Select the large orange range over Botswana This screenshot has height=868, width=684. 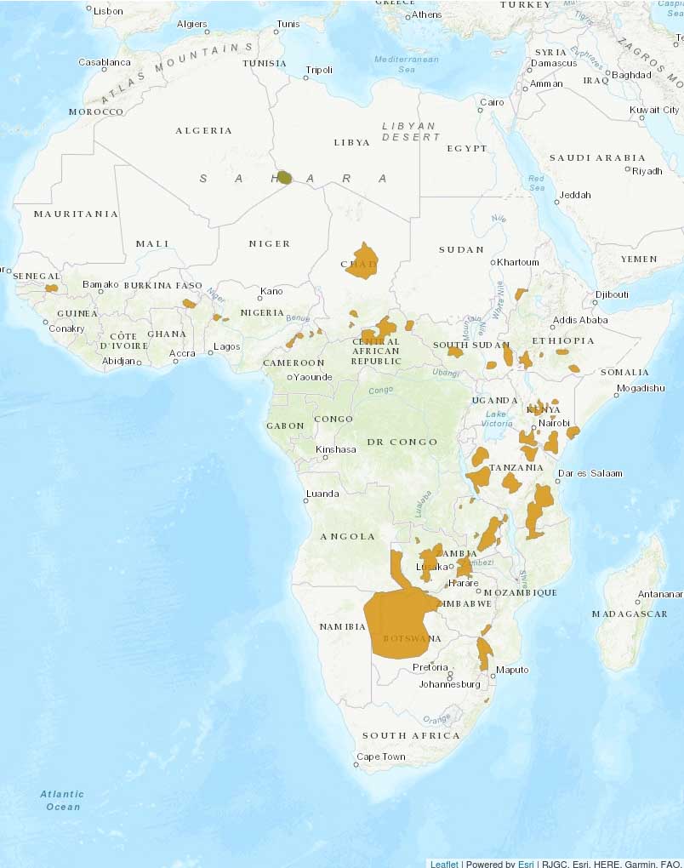coord(400,621)
